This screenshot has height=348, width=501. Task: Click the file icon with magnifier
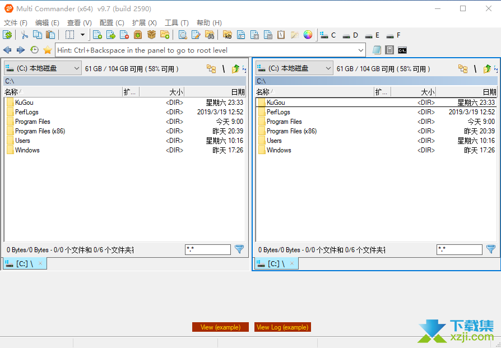(183, 35)
